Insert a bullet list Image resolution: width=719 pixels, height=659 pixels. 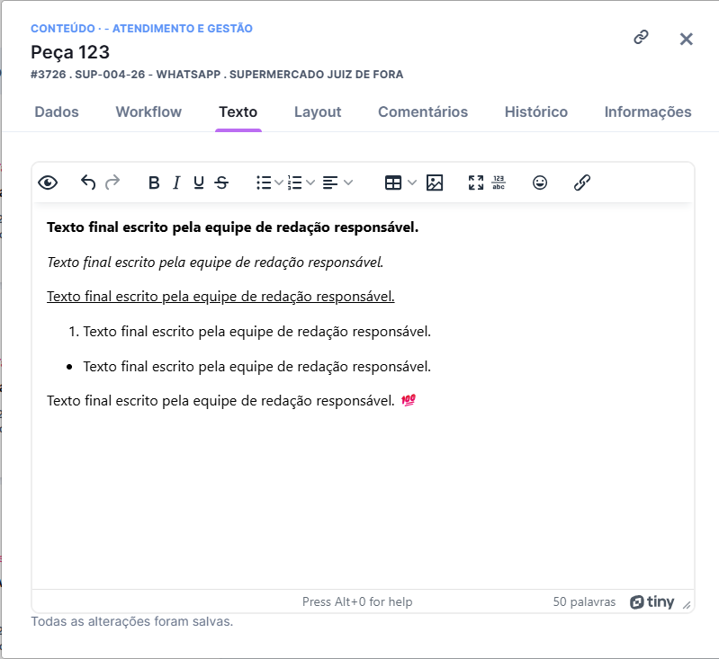[x=264, y=183]
